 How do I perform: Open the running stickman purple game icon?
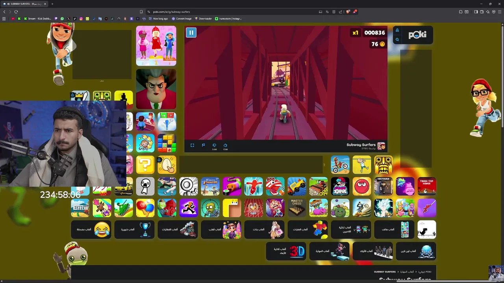pyautogui.click(x=188, y=208)
